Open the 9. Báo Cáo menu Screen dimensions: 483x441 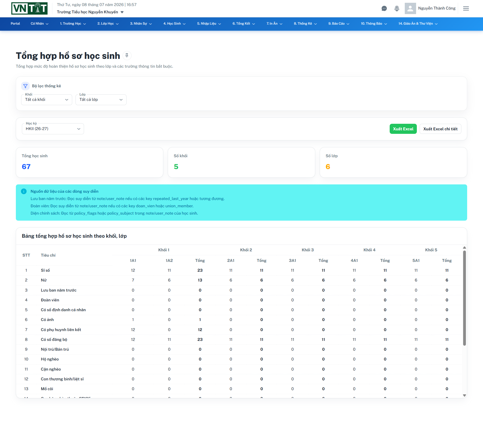(x=339, y=24)
